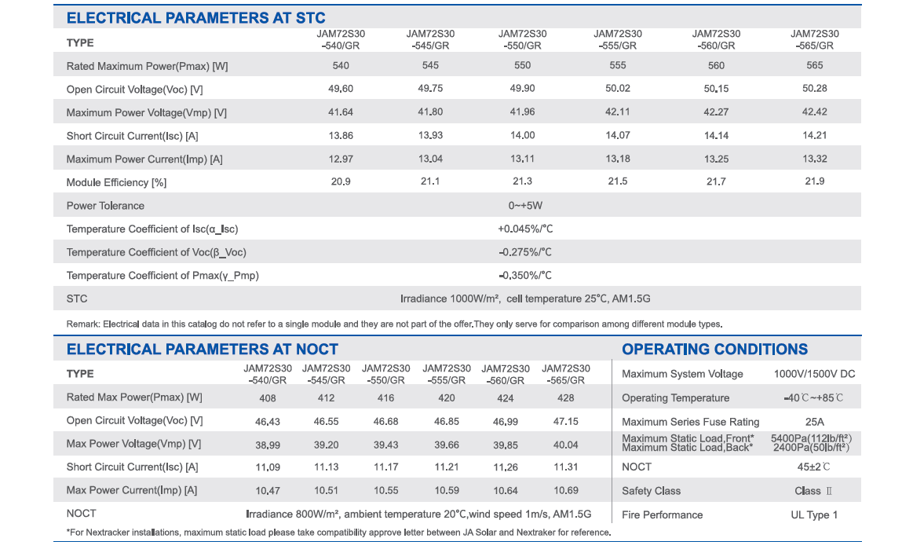Select Open Circuit Voltage value 49.60
This screenshot has height=542, width=913.
341,89
